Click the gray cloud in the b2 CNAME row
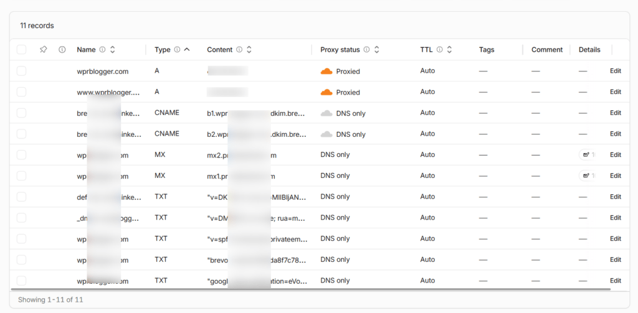The width and height of the screenshot is (638, 313). click(326, 134)
